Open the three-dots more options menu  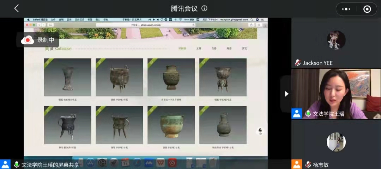347,9
